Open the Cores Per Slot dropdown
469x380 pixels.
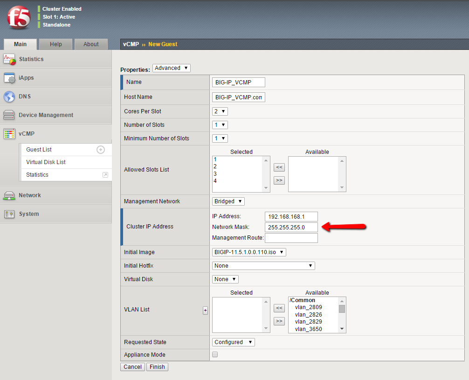click(x=220, y=111)
